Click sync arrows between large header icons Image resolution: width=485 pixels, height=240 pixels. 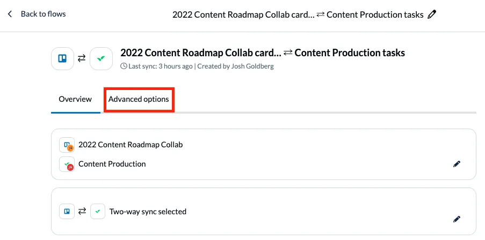tap(82, 58)
